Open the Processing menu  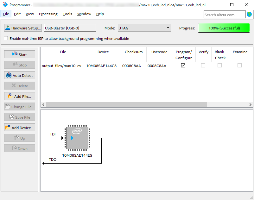[48, 14]
